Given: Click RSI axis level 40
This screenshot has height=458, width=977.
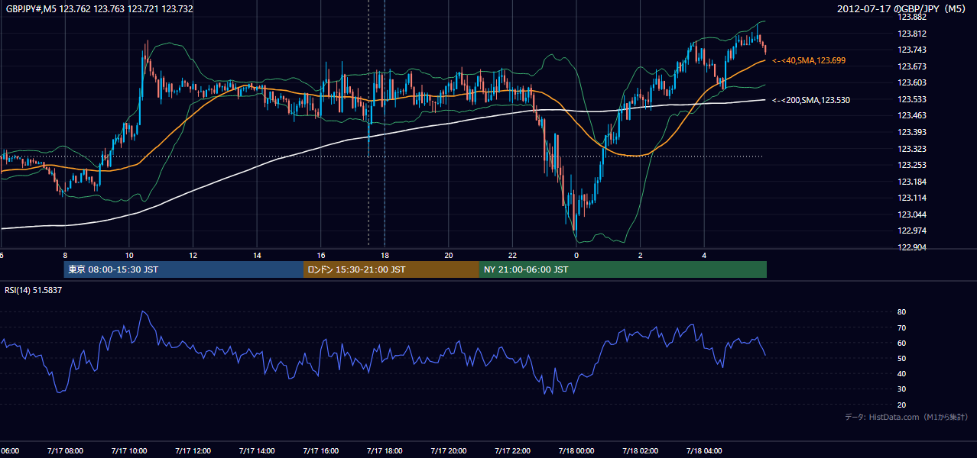Looking at the screenshot, I should (901, 373).
